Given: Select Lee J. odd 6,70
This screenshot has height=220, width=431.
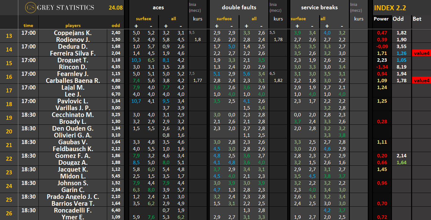Looking at the screenshot, I should (116, 94).
